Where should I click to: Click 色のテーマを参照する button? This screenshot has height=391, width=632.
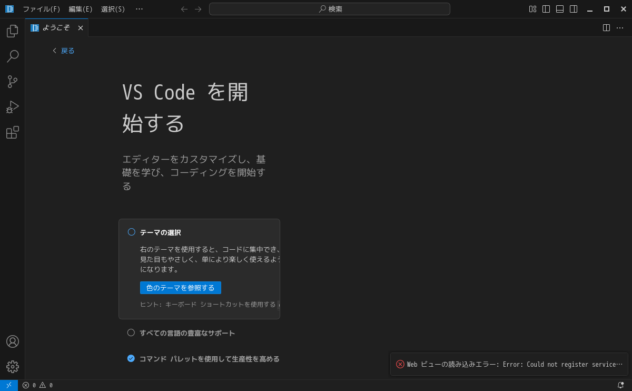[181, 288]
